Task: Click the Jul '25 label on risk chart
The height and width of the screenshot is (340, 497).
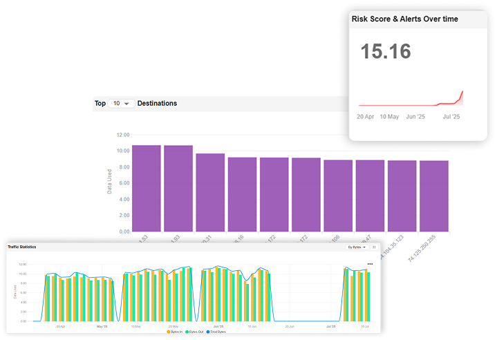Action: (451, 117)
